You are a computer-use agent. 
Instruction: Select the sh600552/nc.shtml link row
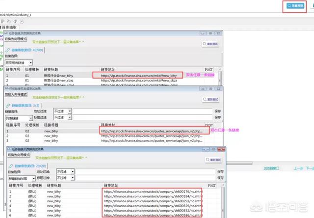[114, 211]
